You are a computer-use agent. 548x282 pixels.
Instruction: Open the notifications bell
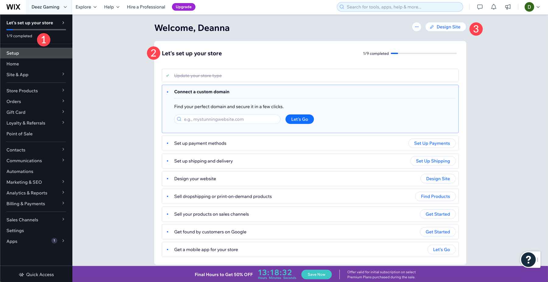pyautogui.click(x=494, y=7)
